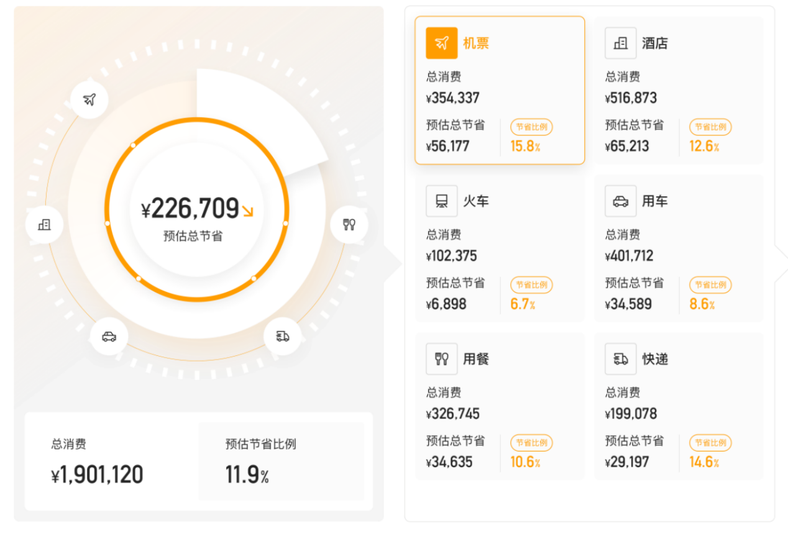This screenshot has height=536, width=788.
Task: Click the 预估节省比例 11.9% summary box
Action: (281, 461)
